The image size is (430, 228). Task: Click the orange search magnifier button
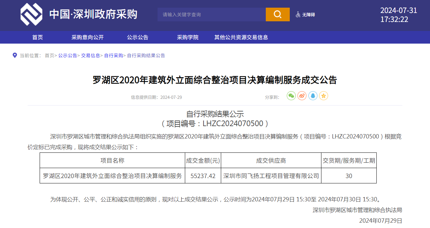[x=277, y=14]
